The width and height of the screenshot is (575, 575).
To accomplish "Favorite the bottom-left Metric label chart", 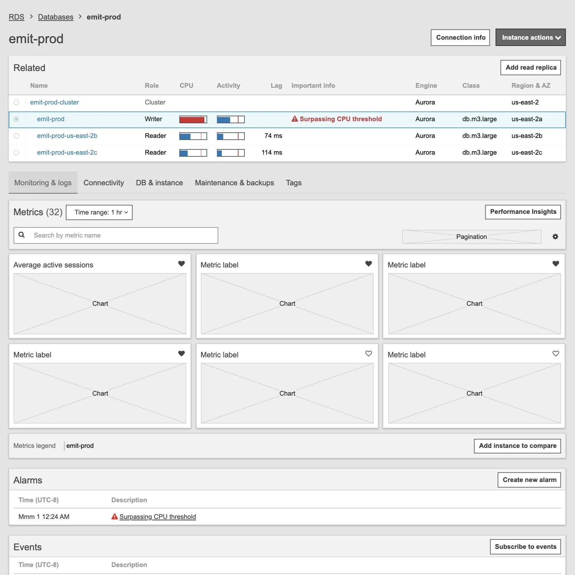I will [x=181, y=353].
